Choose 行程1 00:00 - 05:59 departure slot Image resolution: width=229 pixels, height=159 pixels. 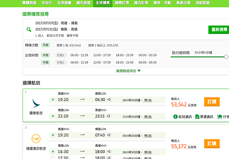(x=147, y=55)
